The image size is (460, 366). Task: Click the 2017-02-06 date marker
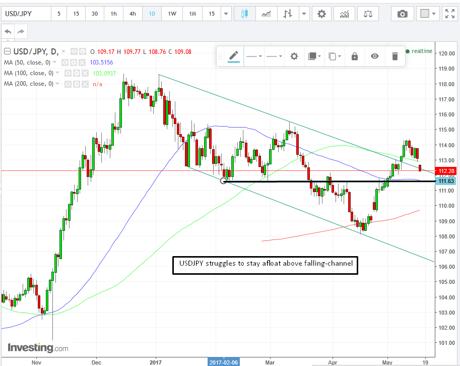tap(224, 362)
